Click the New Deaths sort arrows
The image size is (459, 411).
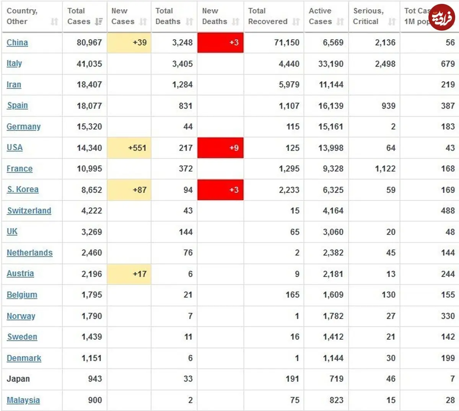236,22
